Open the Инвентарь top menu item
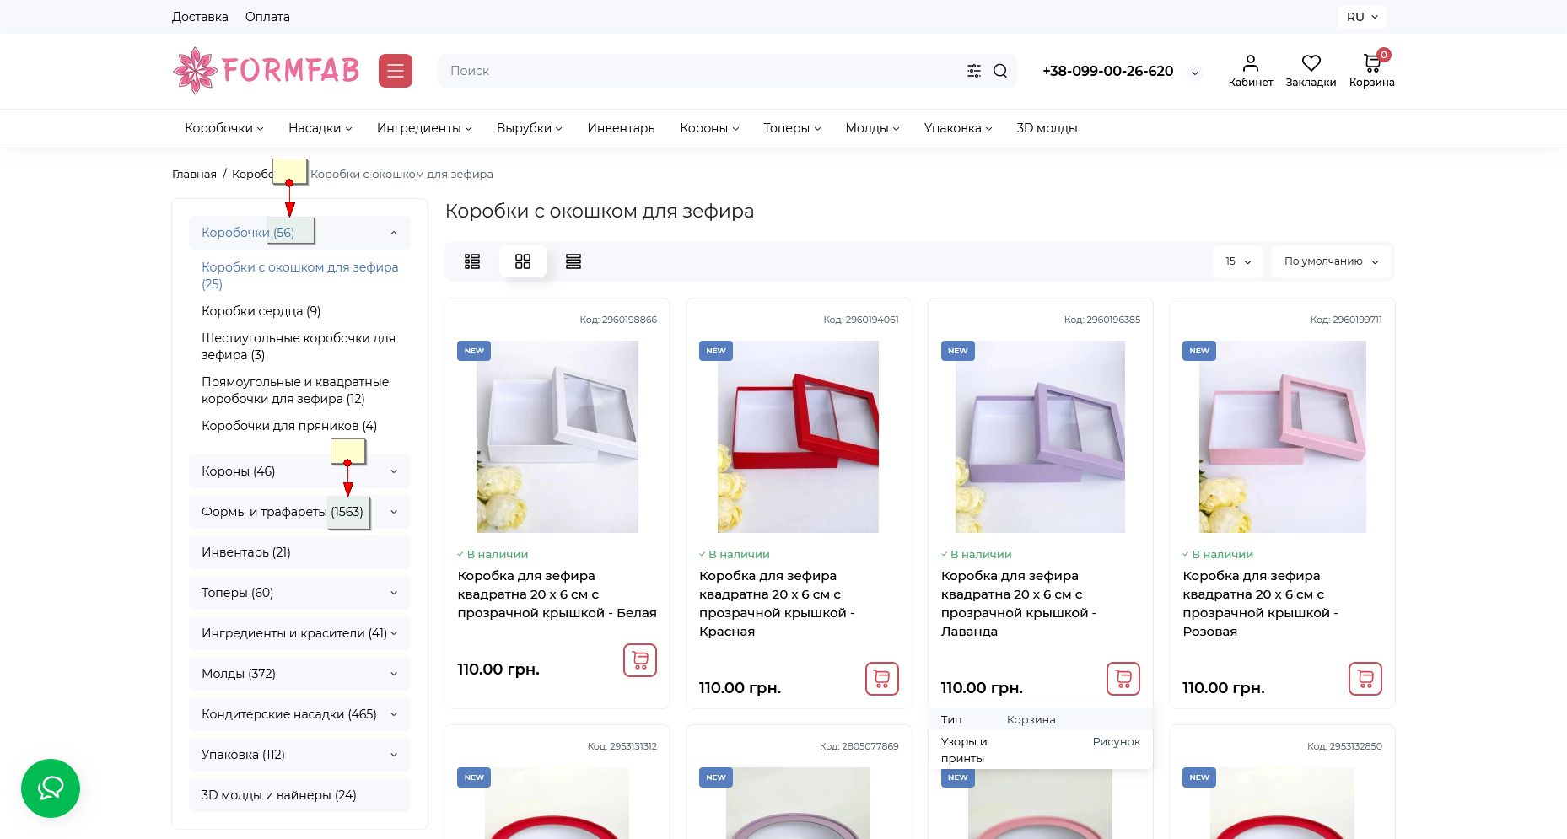The image size is (1567, 839). pos(621,128)
